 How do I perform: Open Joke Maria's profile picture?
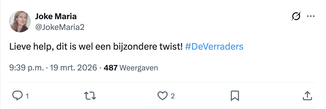pos(20,22)
